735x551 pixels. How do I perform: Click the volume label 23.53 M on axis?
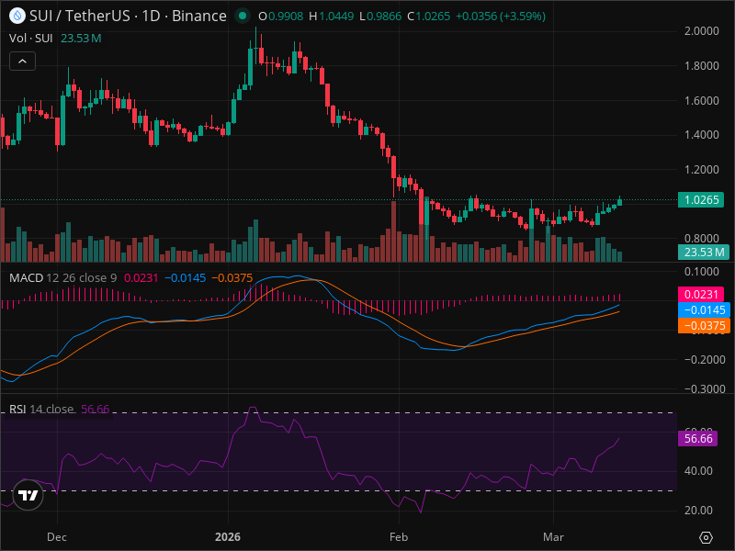click(x=704, y=252)
